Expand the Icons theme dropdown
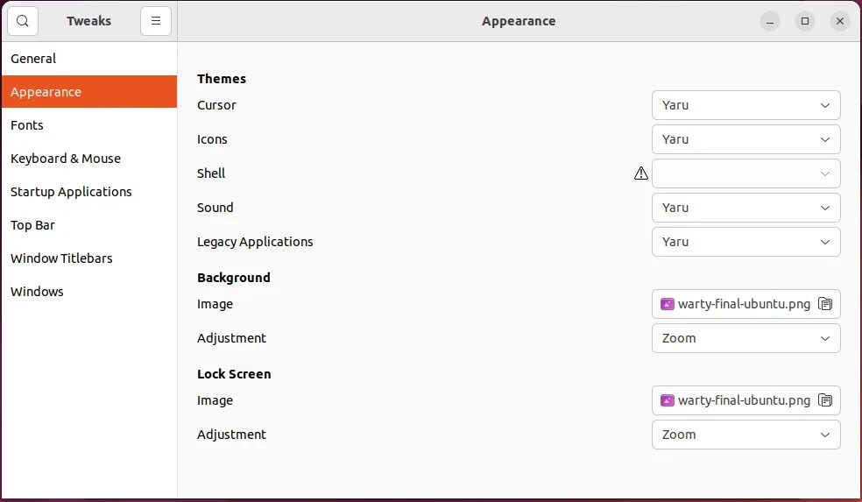The width and height of the screenshot is (862, 502). (x=745, y=139)
